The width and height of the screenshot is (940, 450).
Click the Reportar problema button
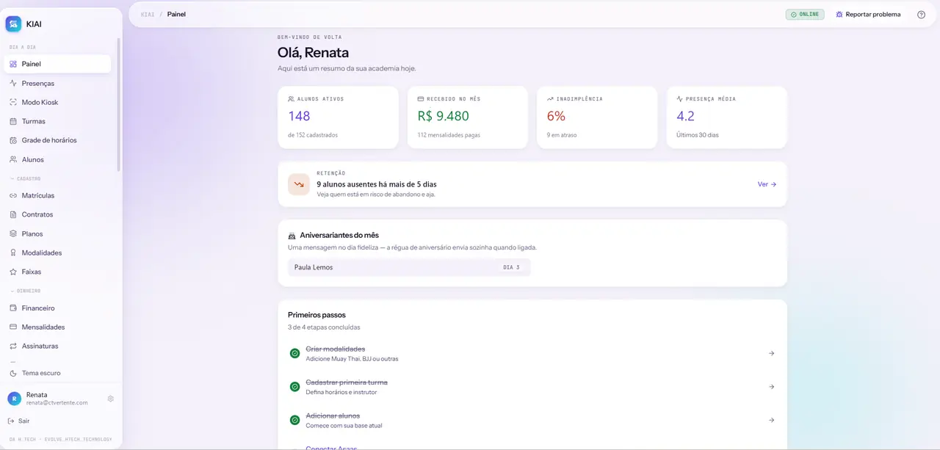pyautogui.click(x=867, y=14)
